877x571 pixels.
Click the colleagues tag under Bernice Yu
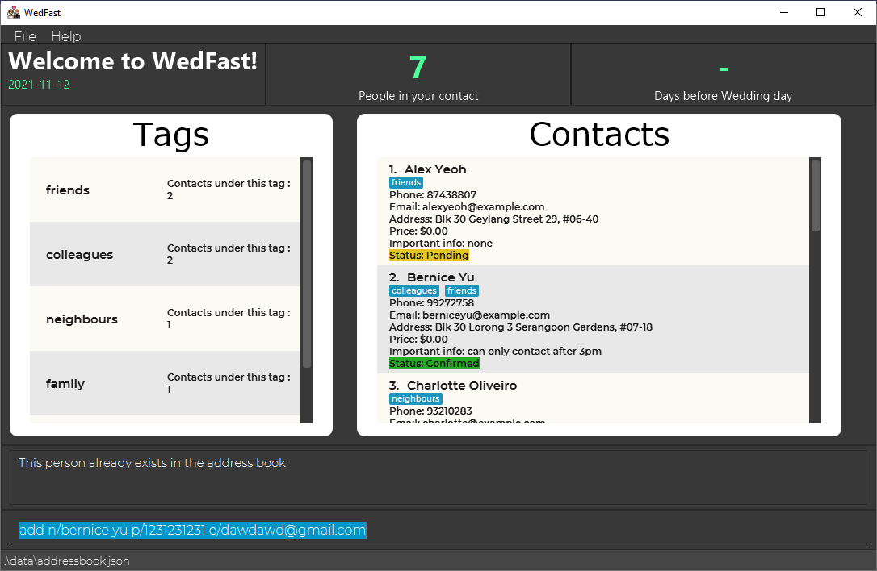[414, 290]
